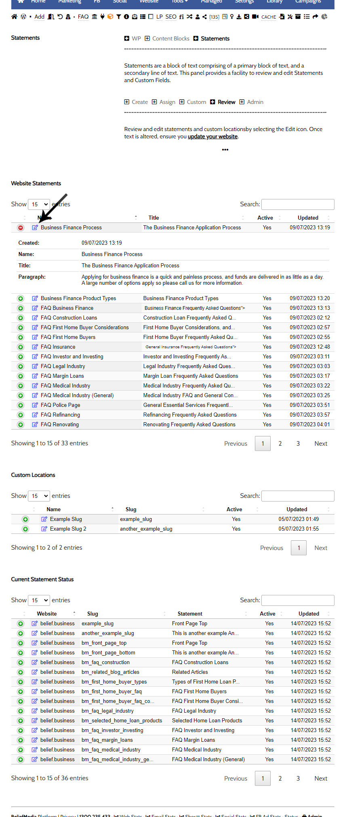Edit the FAQ Renovating statement
This screenshot has width=347, height=817.
tap(35, 424)
